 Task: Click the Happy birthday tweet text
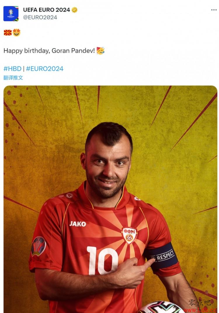coord(49,51)
